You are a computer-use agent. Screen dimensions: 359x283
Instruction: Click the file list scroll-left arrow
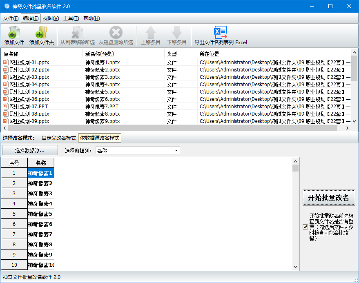pyautogui.click(x=4, y=128)
